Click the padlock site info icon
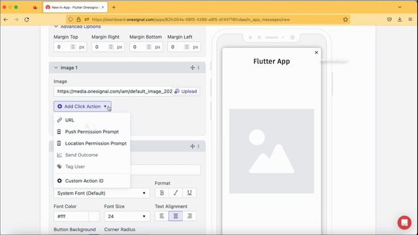 [78, 20]
